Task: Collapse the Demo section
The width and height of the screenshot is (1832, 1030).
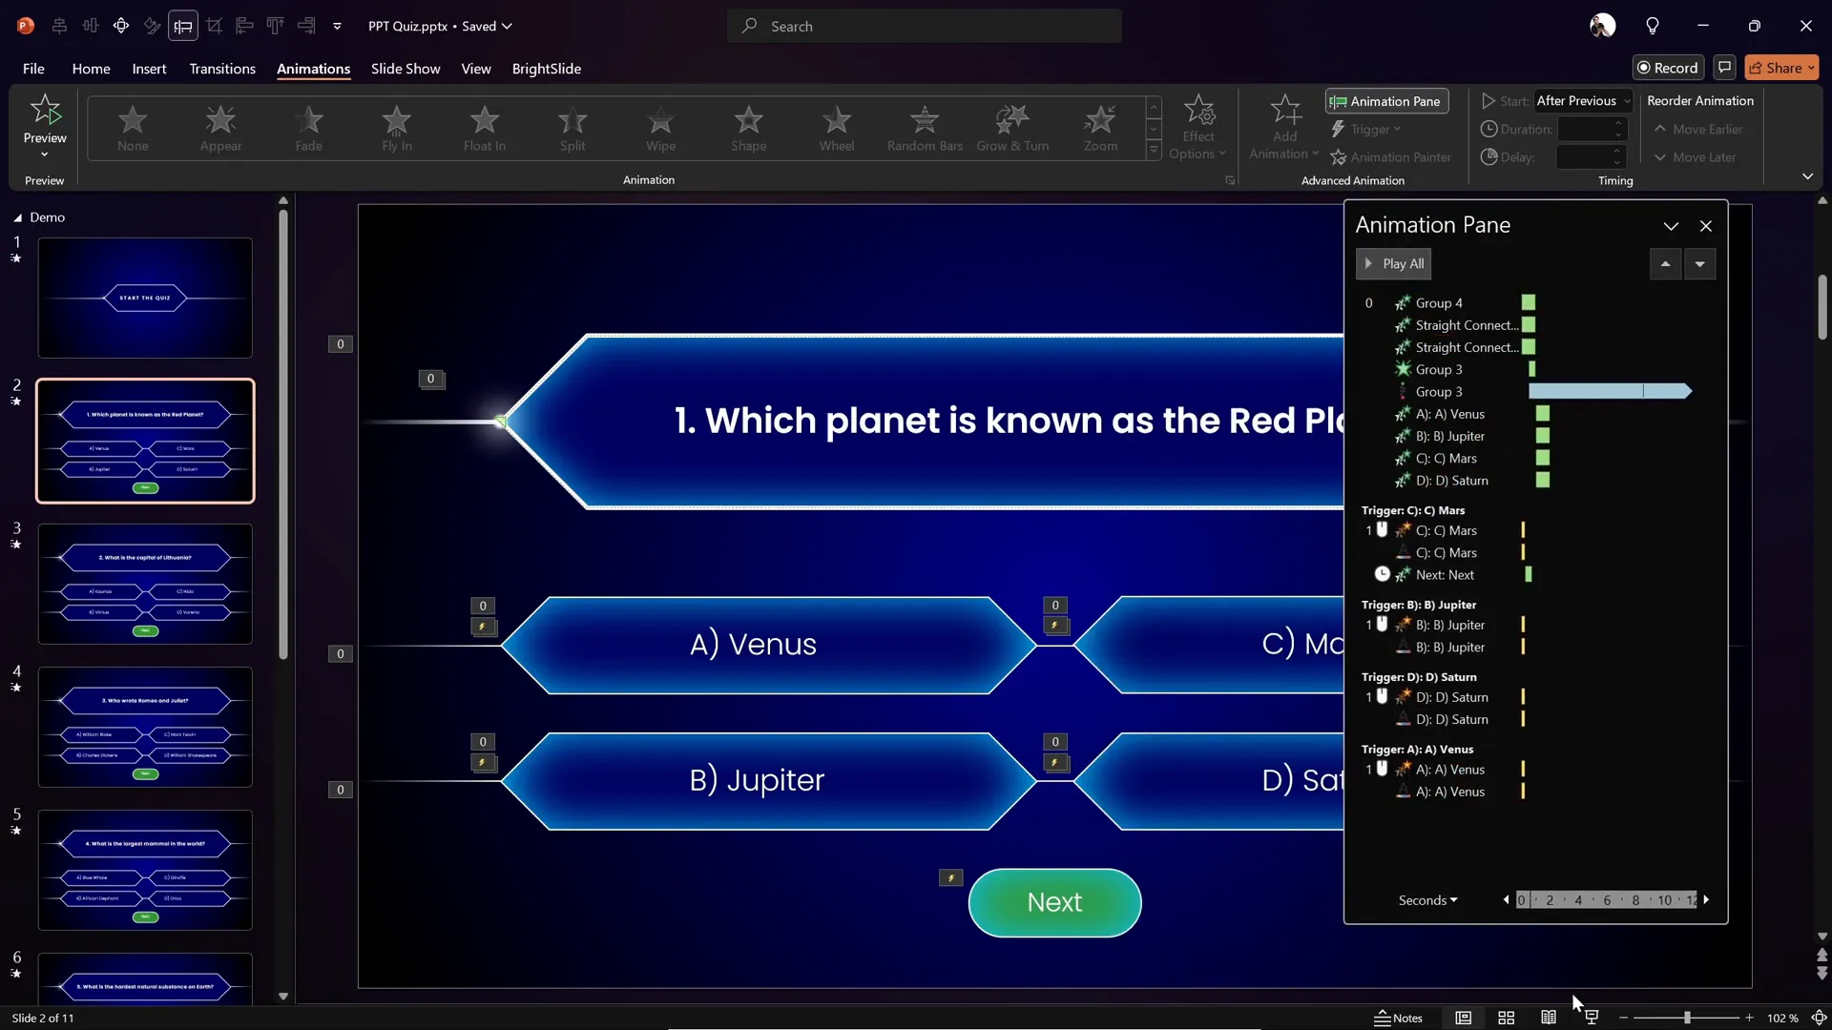Action: click(17, 217)
